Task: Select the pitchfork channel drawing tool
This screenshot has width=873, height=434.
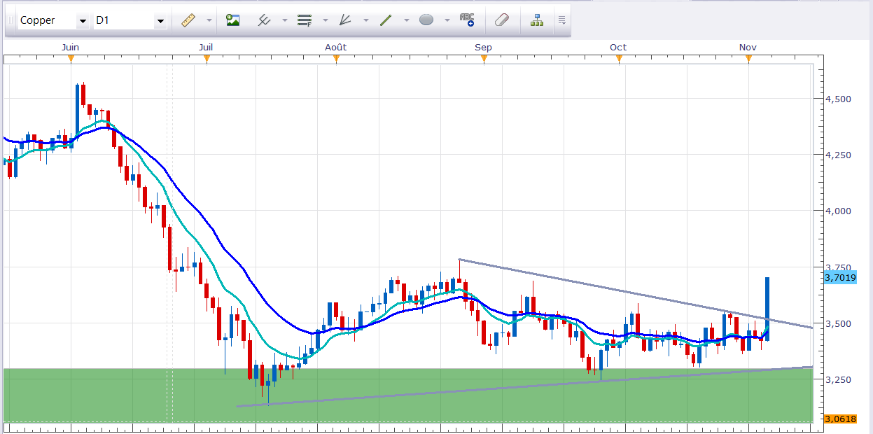Action: point(265,20)
